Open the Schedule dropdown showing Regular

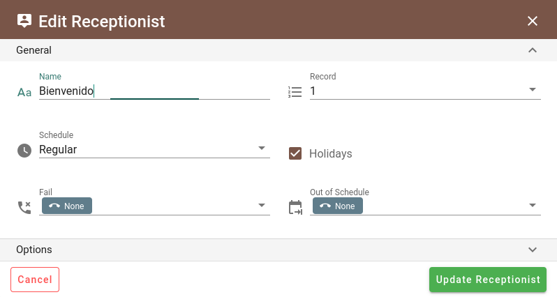tap(154, 149)
